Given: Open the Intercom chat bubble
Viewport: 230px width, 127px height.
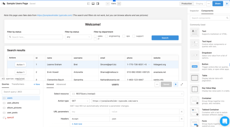Looking at the screenshot, I should point(224,121).
